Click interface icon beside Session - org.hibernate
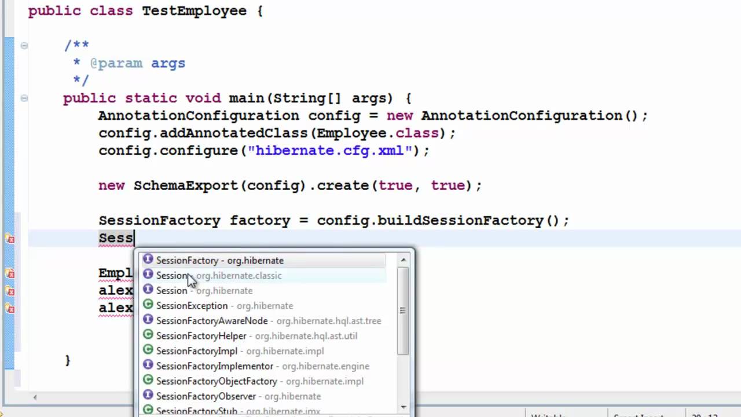Screen dimensions: 741x417 point(148,290)
